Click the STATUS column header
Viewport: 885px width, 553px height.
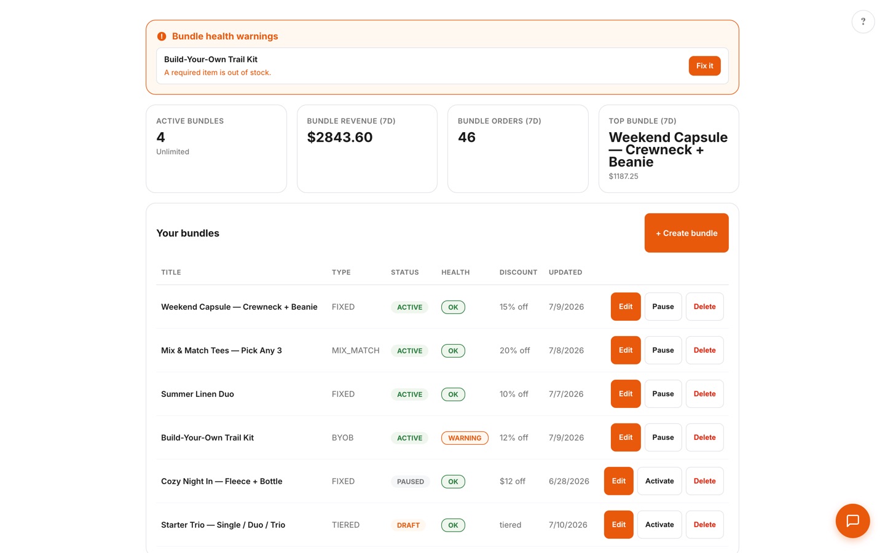pos(405,272)
